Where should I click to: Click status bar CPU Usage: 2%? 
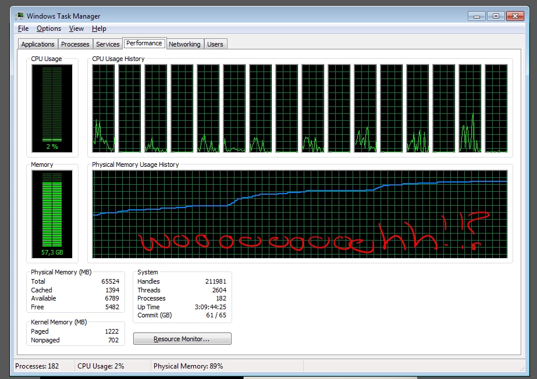pos(101,366)
